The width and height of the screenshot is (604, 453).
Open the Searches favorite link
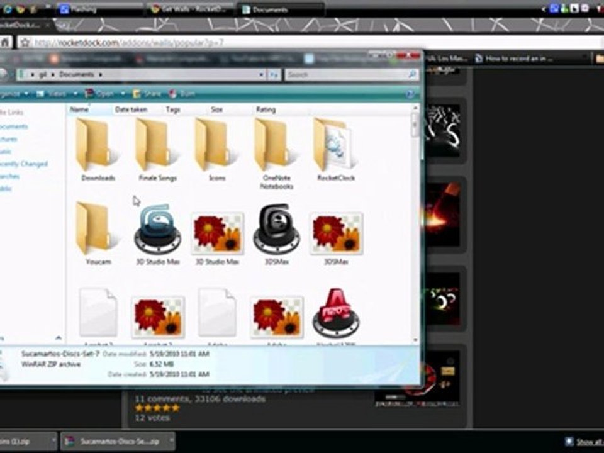tap(9, 176)
